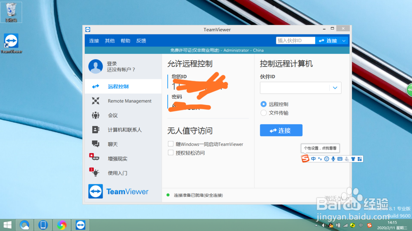Open the 其他 menu

(x=110, y=41)
